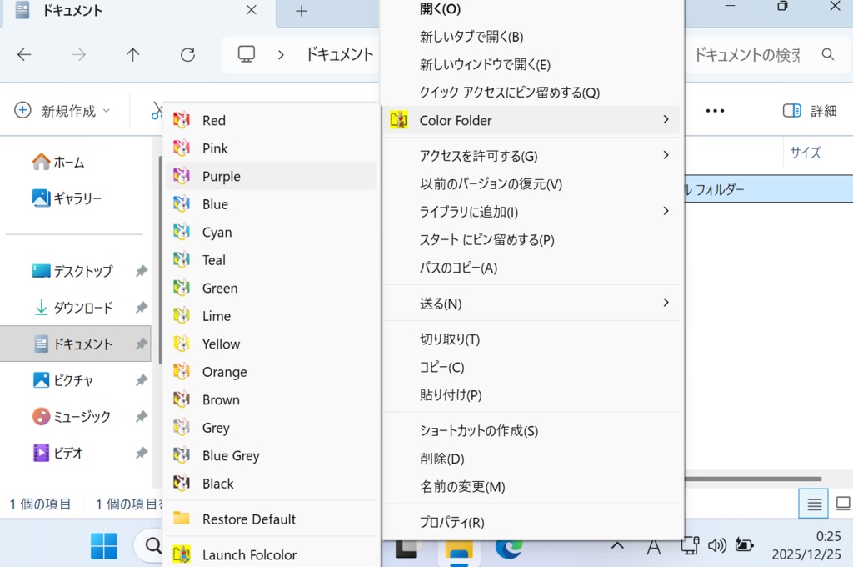Click the search magnifier icon
Viewport: 853px width, 567px height.
(x=827, y=54)
